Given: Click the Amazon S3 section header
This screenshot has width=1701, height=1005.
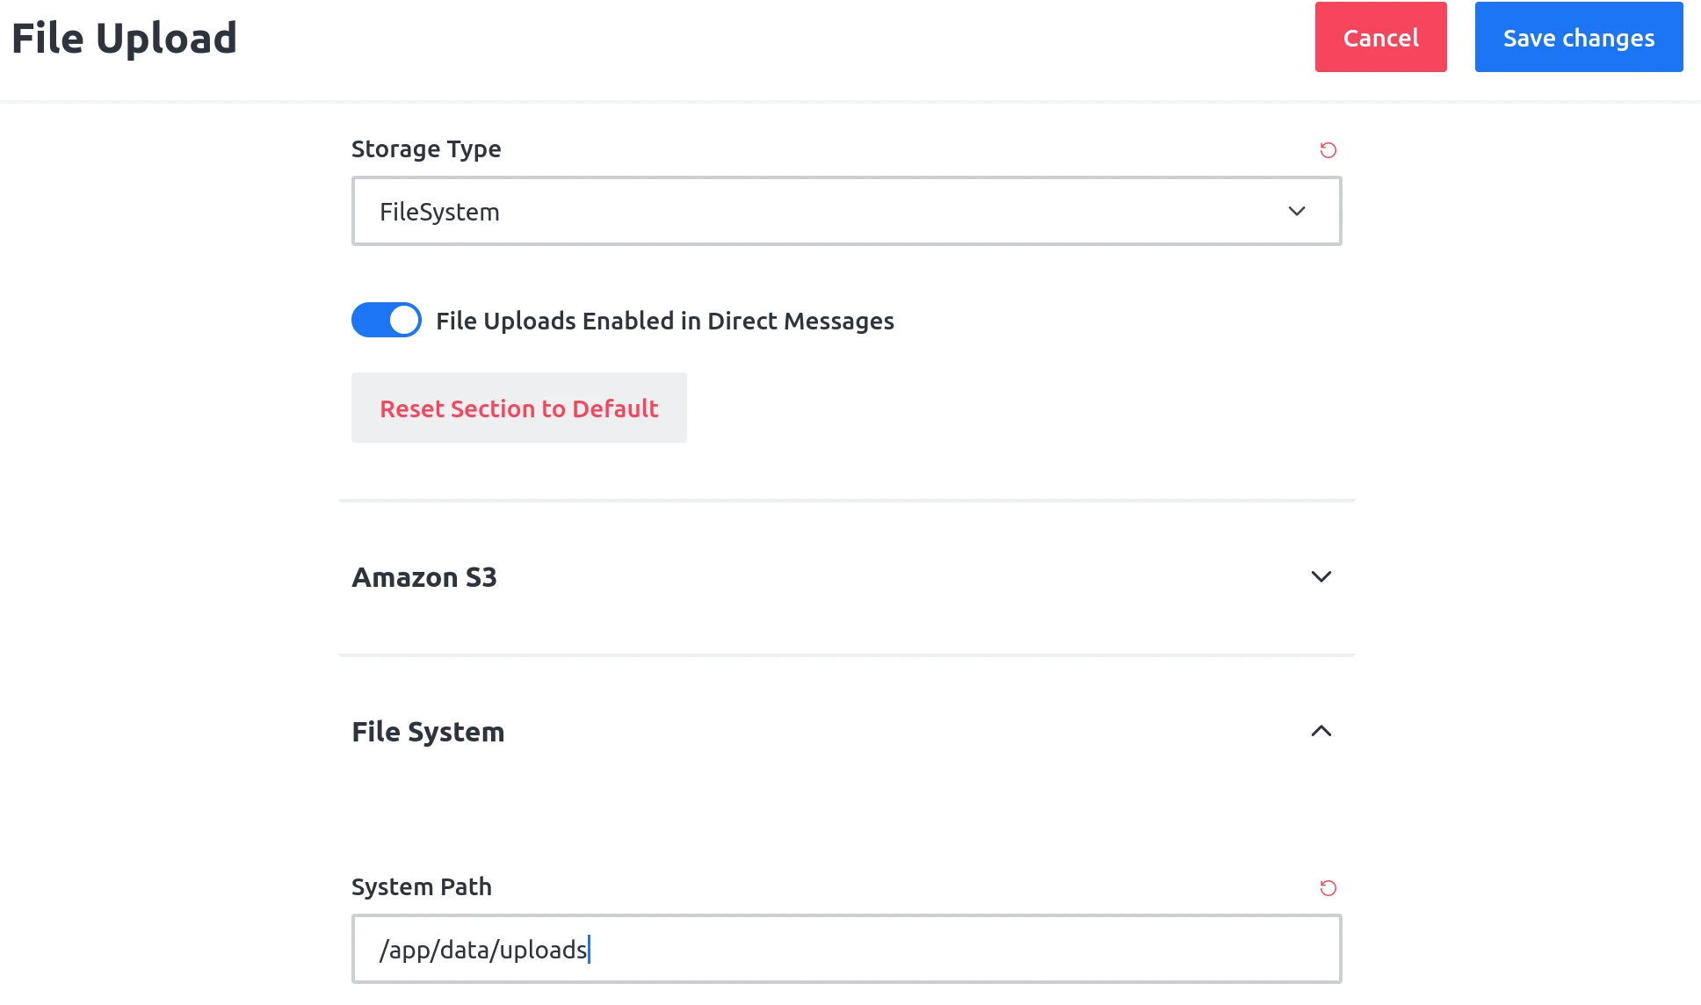Looking at the screenshot, I should (x=425, y=577).
